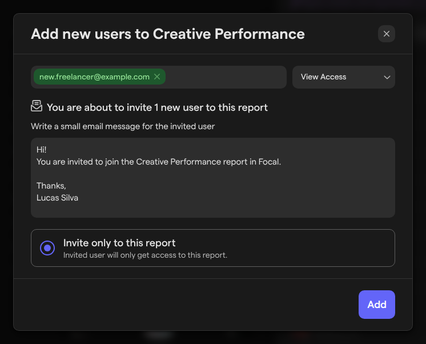Screen dimensions: 426x344
Task: Click 'Lucas Silva' signature in message
Action: click(57, 198)
